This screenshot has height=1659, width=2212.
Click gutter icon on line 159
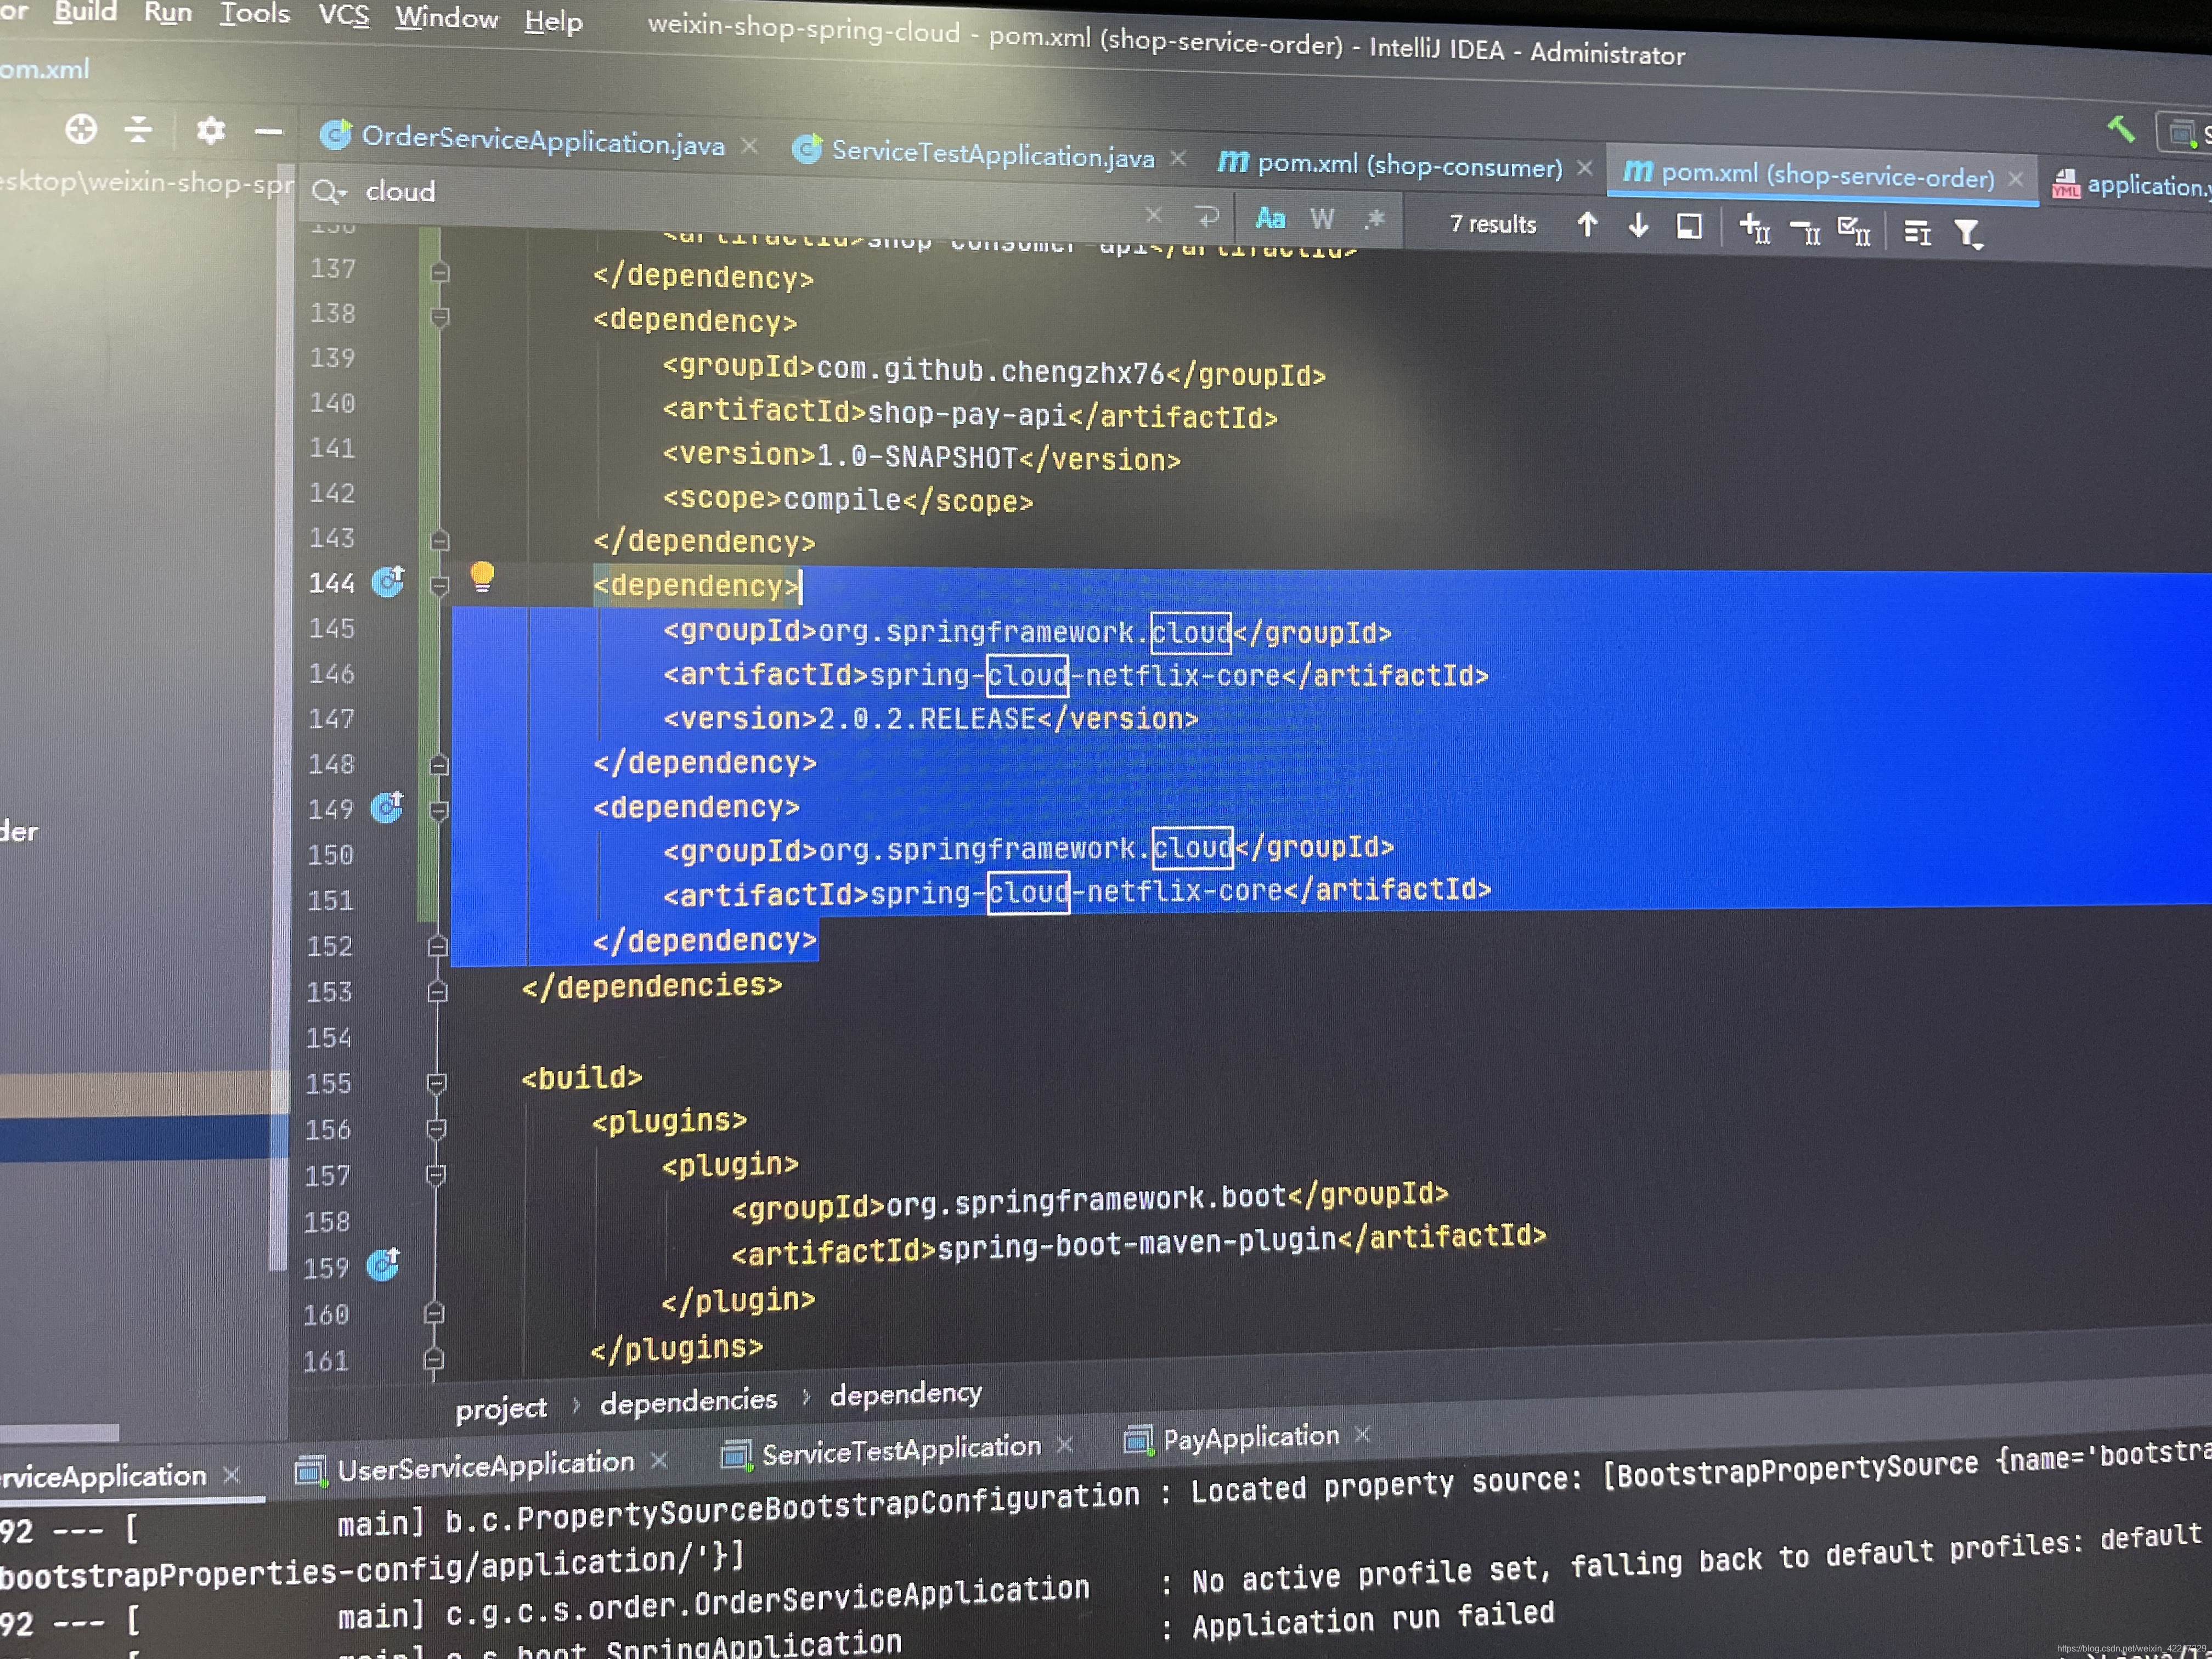click(x=383, y=1265)
